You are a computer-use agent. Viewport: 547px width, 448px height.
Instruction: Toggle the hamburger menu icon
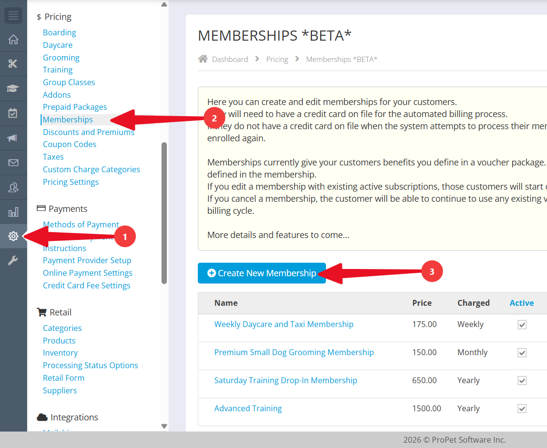click(13, 15)
